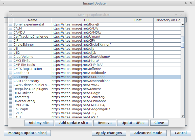The width and height of the screenshot is (195, 140).
Task: Select the EpiGraph name cell
Action: 32,109
